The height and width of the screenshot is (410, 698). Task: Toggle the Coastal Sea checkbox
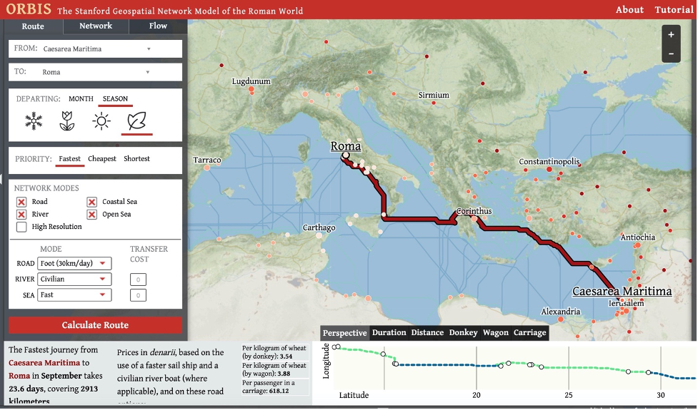tap(91, 202)
